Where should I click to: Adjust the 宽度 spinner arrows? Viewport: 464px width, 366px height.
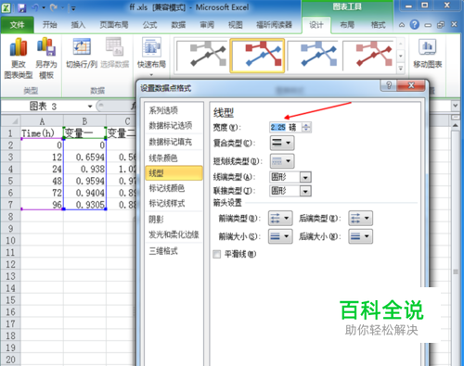coord(306,127)
